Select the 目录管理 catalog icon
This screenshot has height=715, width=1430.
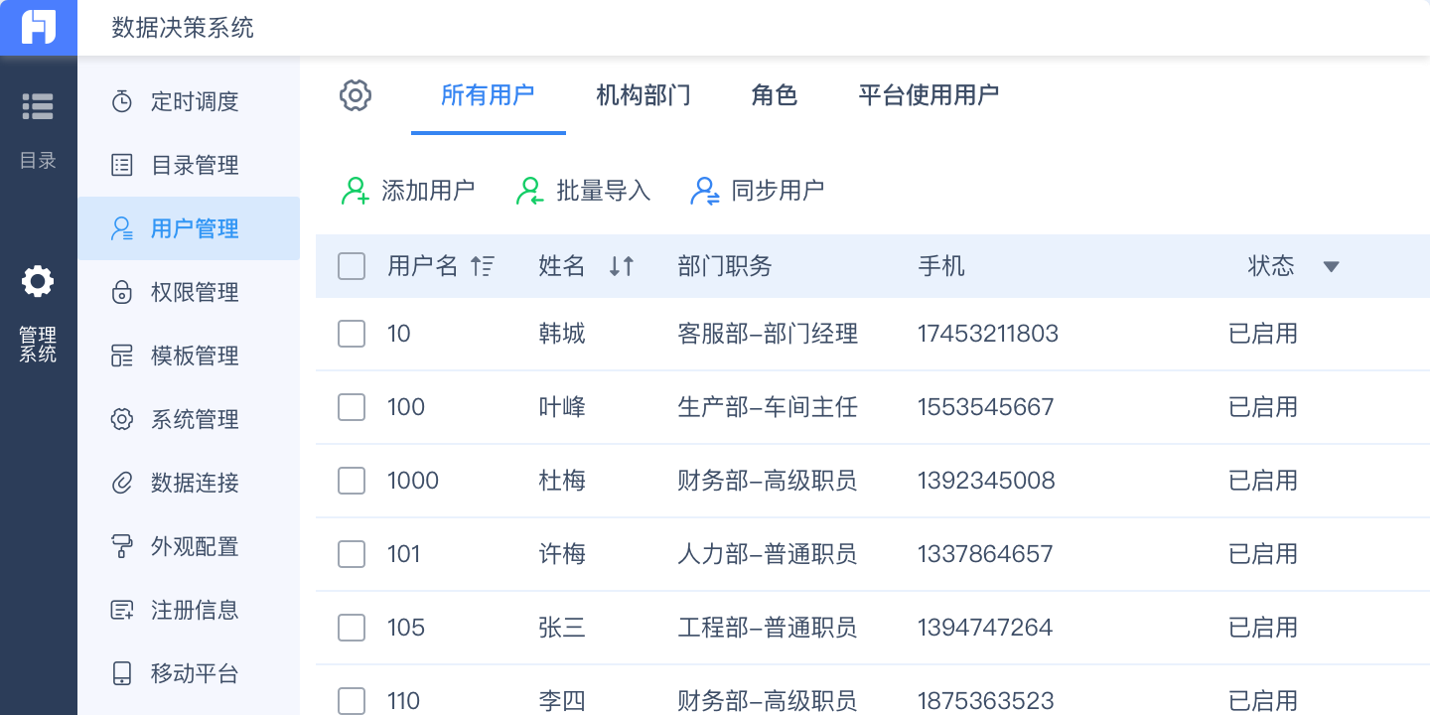121,165
